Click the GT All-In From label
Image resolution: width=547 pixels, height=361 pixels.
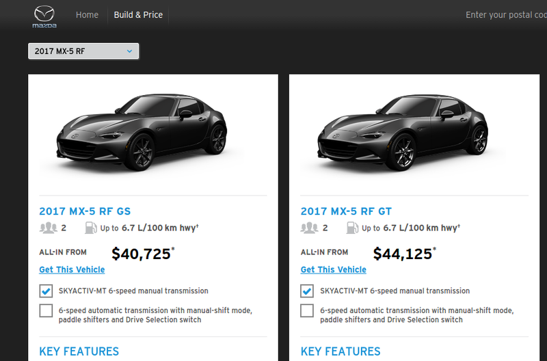tap(324, 252)
